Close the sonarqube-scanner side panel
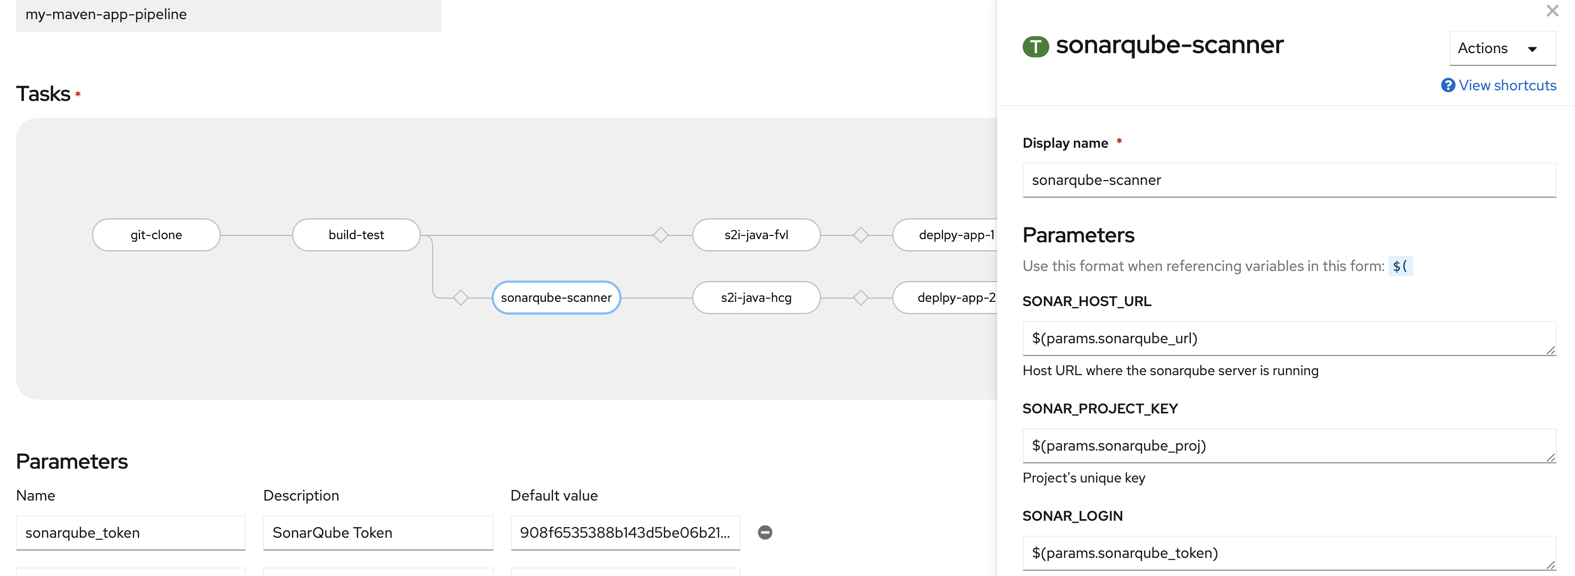 coord(1552,11)
